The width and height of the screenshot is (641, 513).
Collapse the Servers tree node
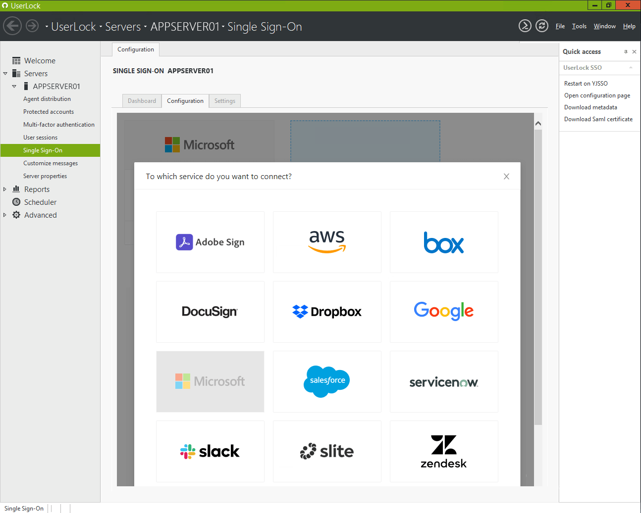[5, 73]
